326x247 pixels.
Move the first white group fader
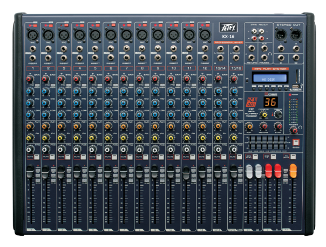click(x=249, y=171)
